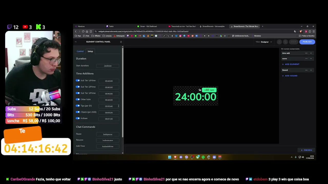This screenshot has width=328, height=184.
Task: Click the share icon beside Save
Action: coord(279,42)
